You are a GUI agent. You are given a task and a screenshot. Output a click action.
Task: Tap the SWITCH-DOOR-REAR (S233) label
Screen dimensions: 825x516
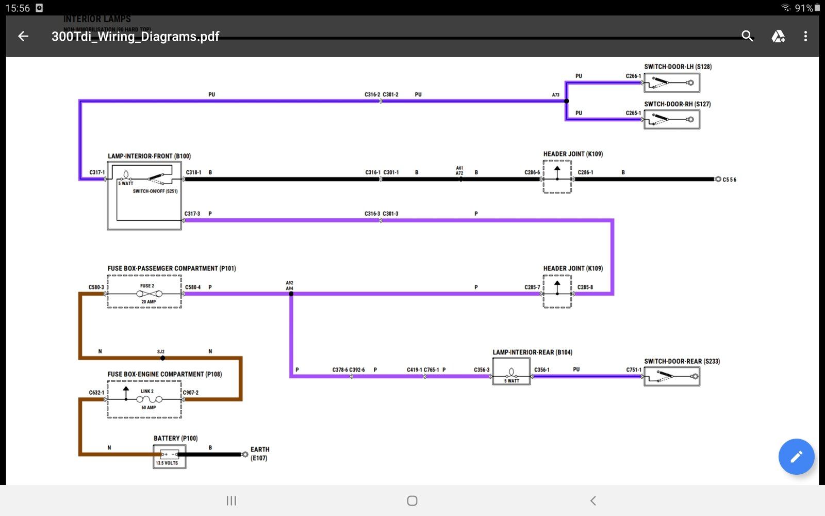(x=682, y=362)
